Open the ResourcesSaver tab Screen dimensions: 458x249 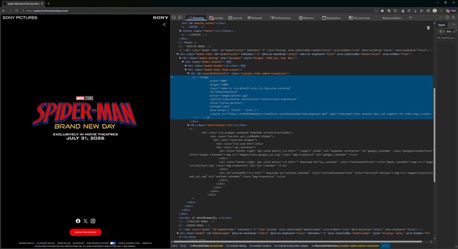(392, 18)
